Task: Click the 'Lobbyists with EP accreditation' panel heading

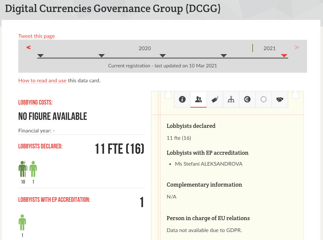Action: coord(207,153)
